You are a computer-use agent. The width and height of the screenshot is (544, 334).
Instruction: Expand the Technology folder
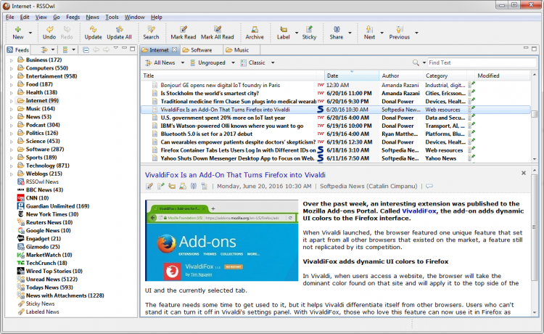[12, 166]
